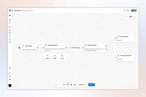The width and height of the screenshot is (146, 97).
Task: Open comments icon with the blue dot
Action: tap(67, 85)
